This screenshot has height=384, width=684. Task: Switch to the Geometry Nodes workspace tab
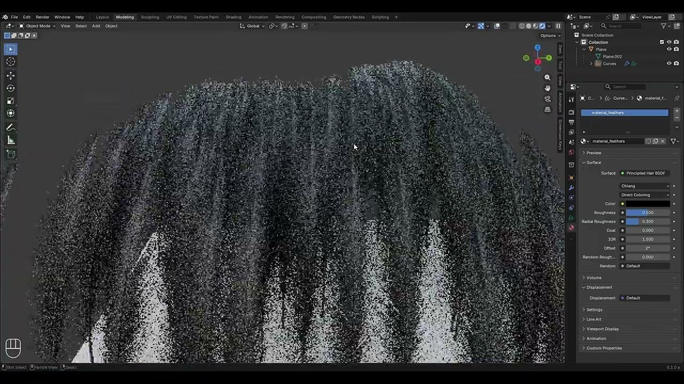tap(349, 17)
